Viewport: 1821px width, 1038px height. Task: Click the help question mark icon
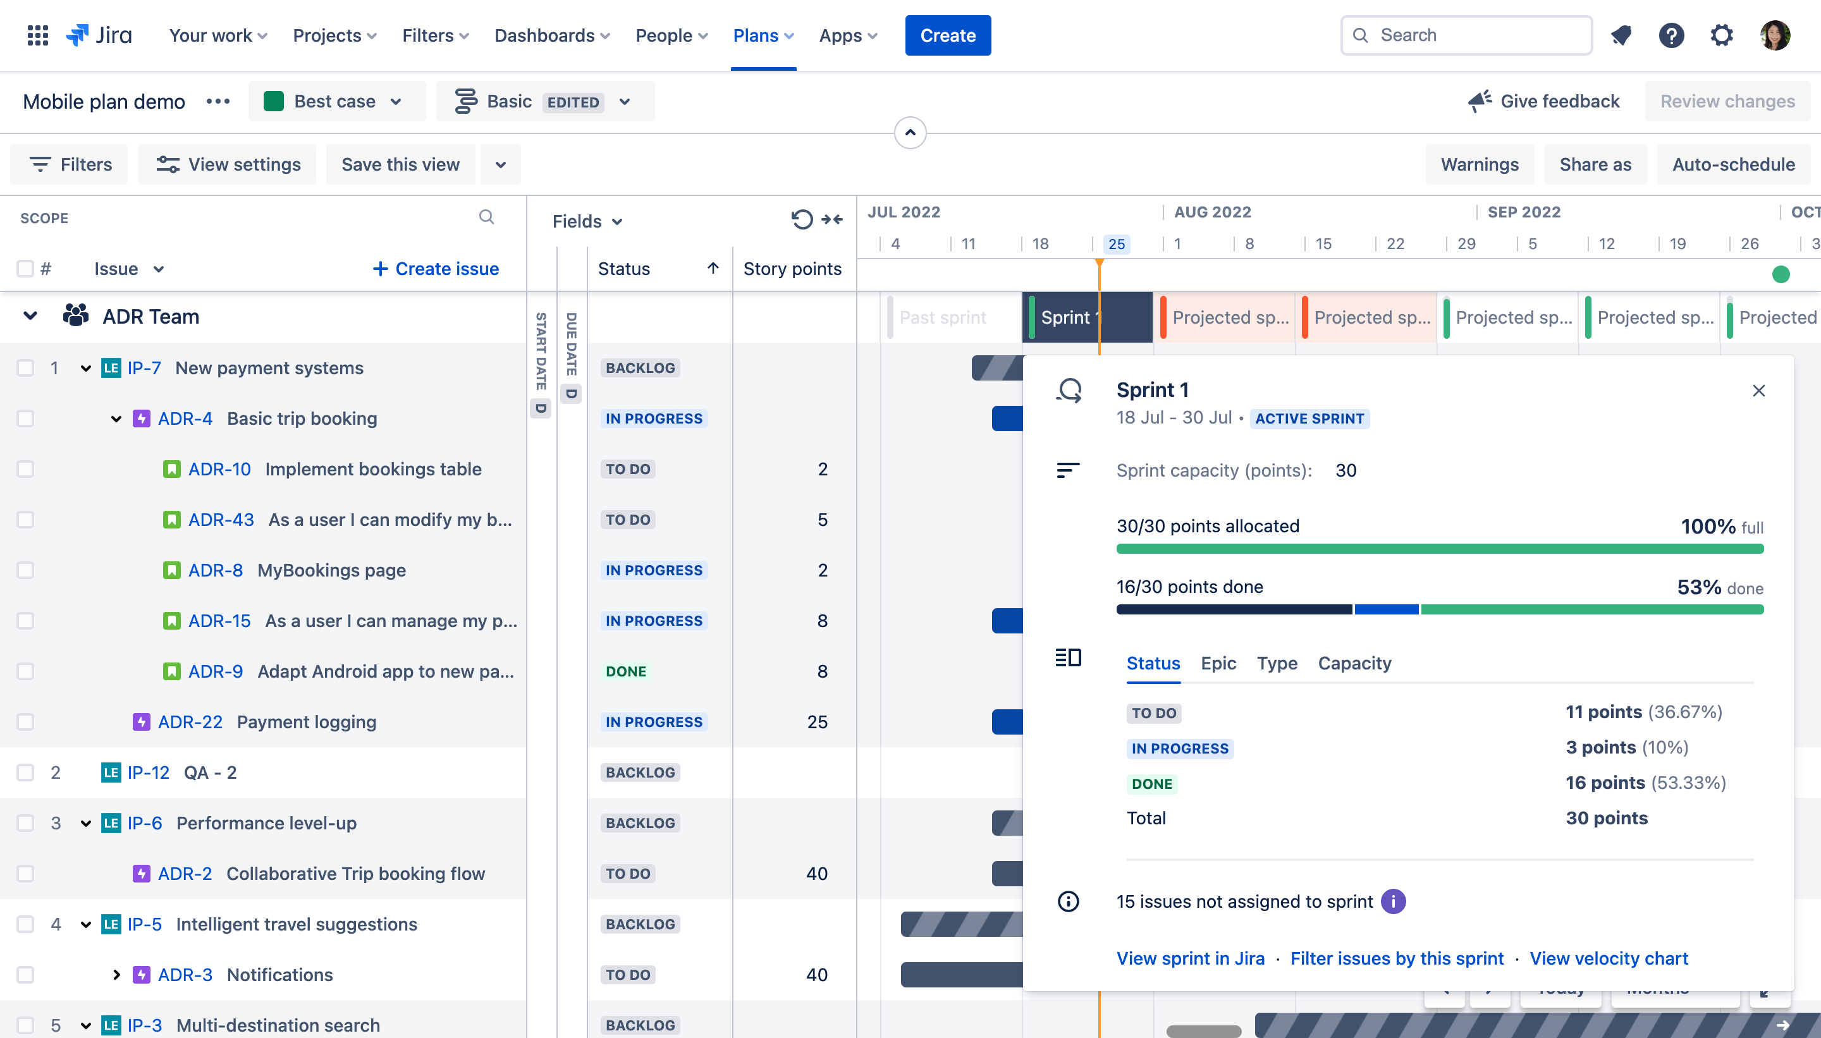(x=1671, y=35)
